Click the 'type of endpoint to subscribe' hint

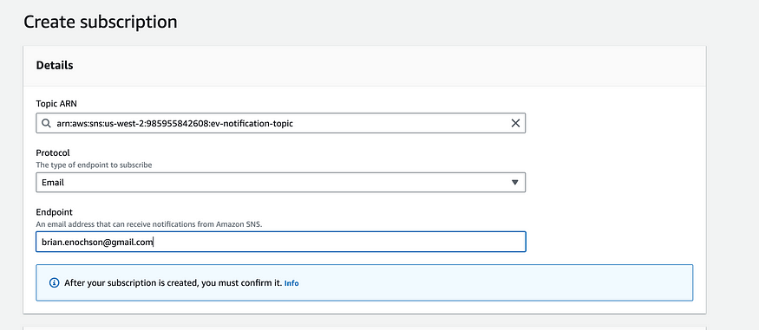click(95, 165)
